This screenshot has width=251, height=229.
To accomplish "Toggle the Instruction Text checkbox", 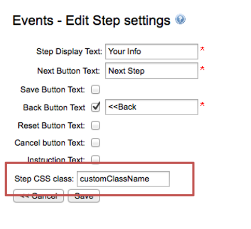I will click(x=95, y=160).
